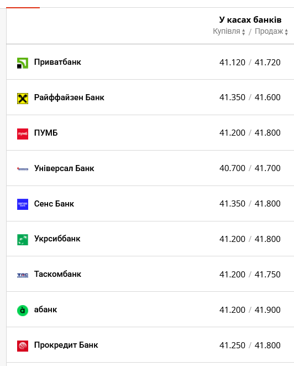The height and width of the screenshot is (366, 294).
Task: Click the red Прокредит Банк logo
Action: point(23,346)
